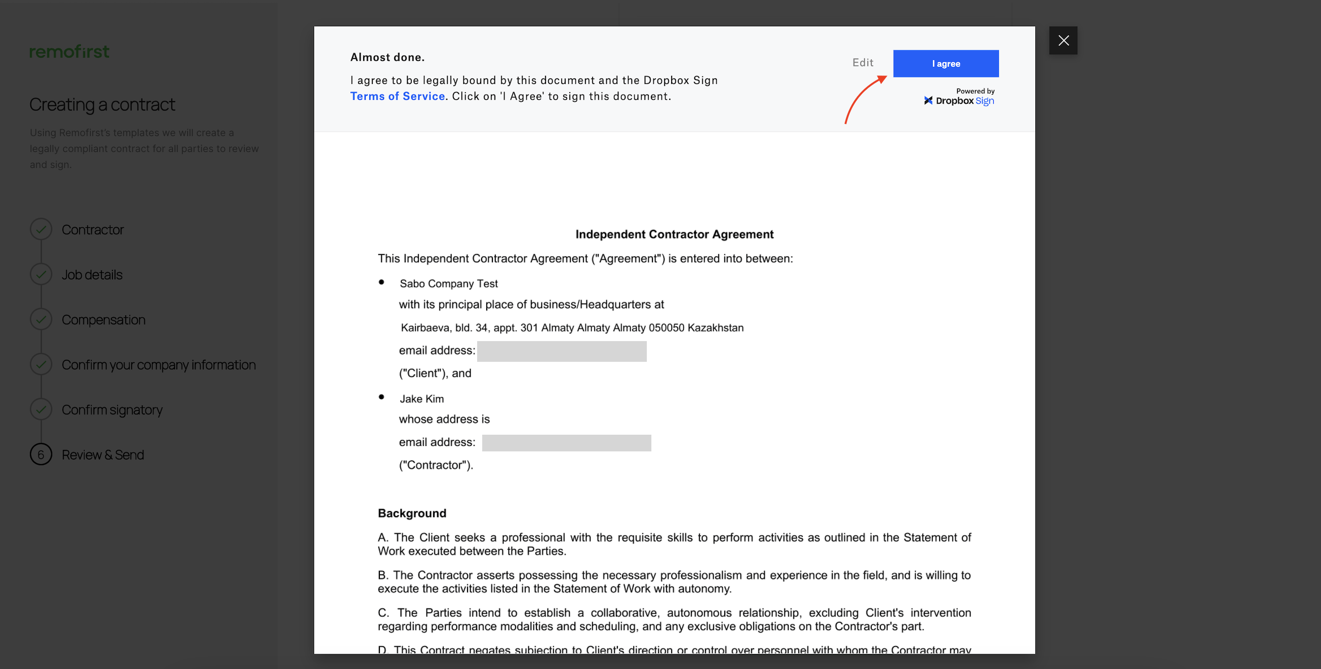Click the Confirm signatory checkmark icon

click(41, 410)
